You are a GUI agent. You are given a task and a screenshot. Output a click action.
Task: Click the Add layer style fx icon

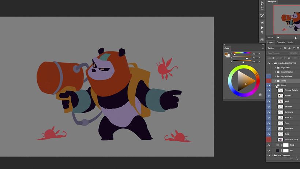tap(297, 158)
